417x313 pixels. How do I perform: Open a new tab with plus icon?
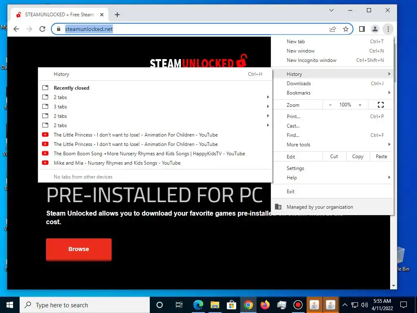pos(117,15)
